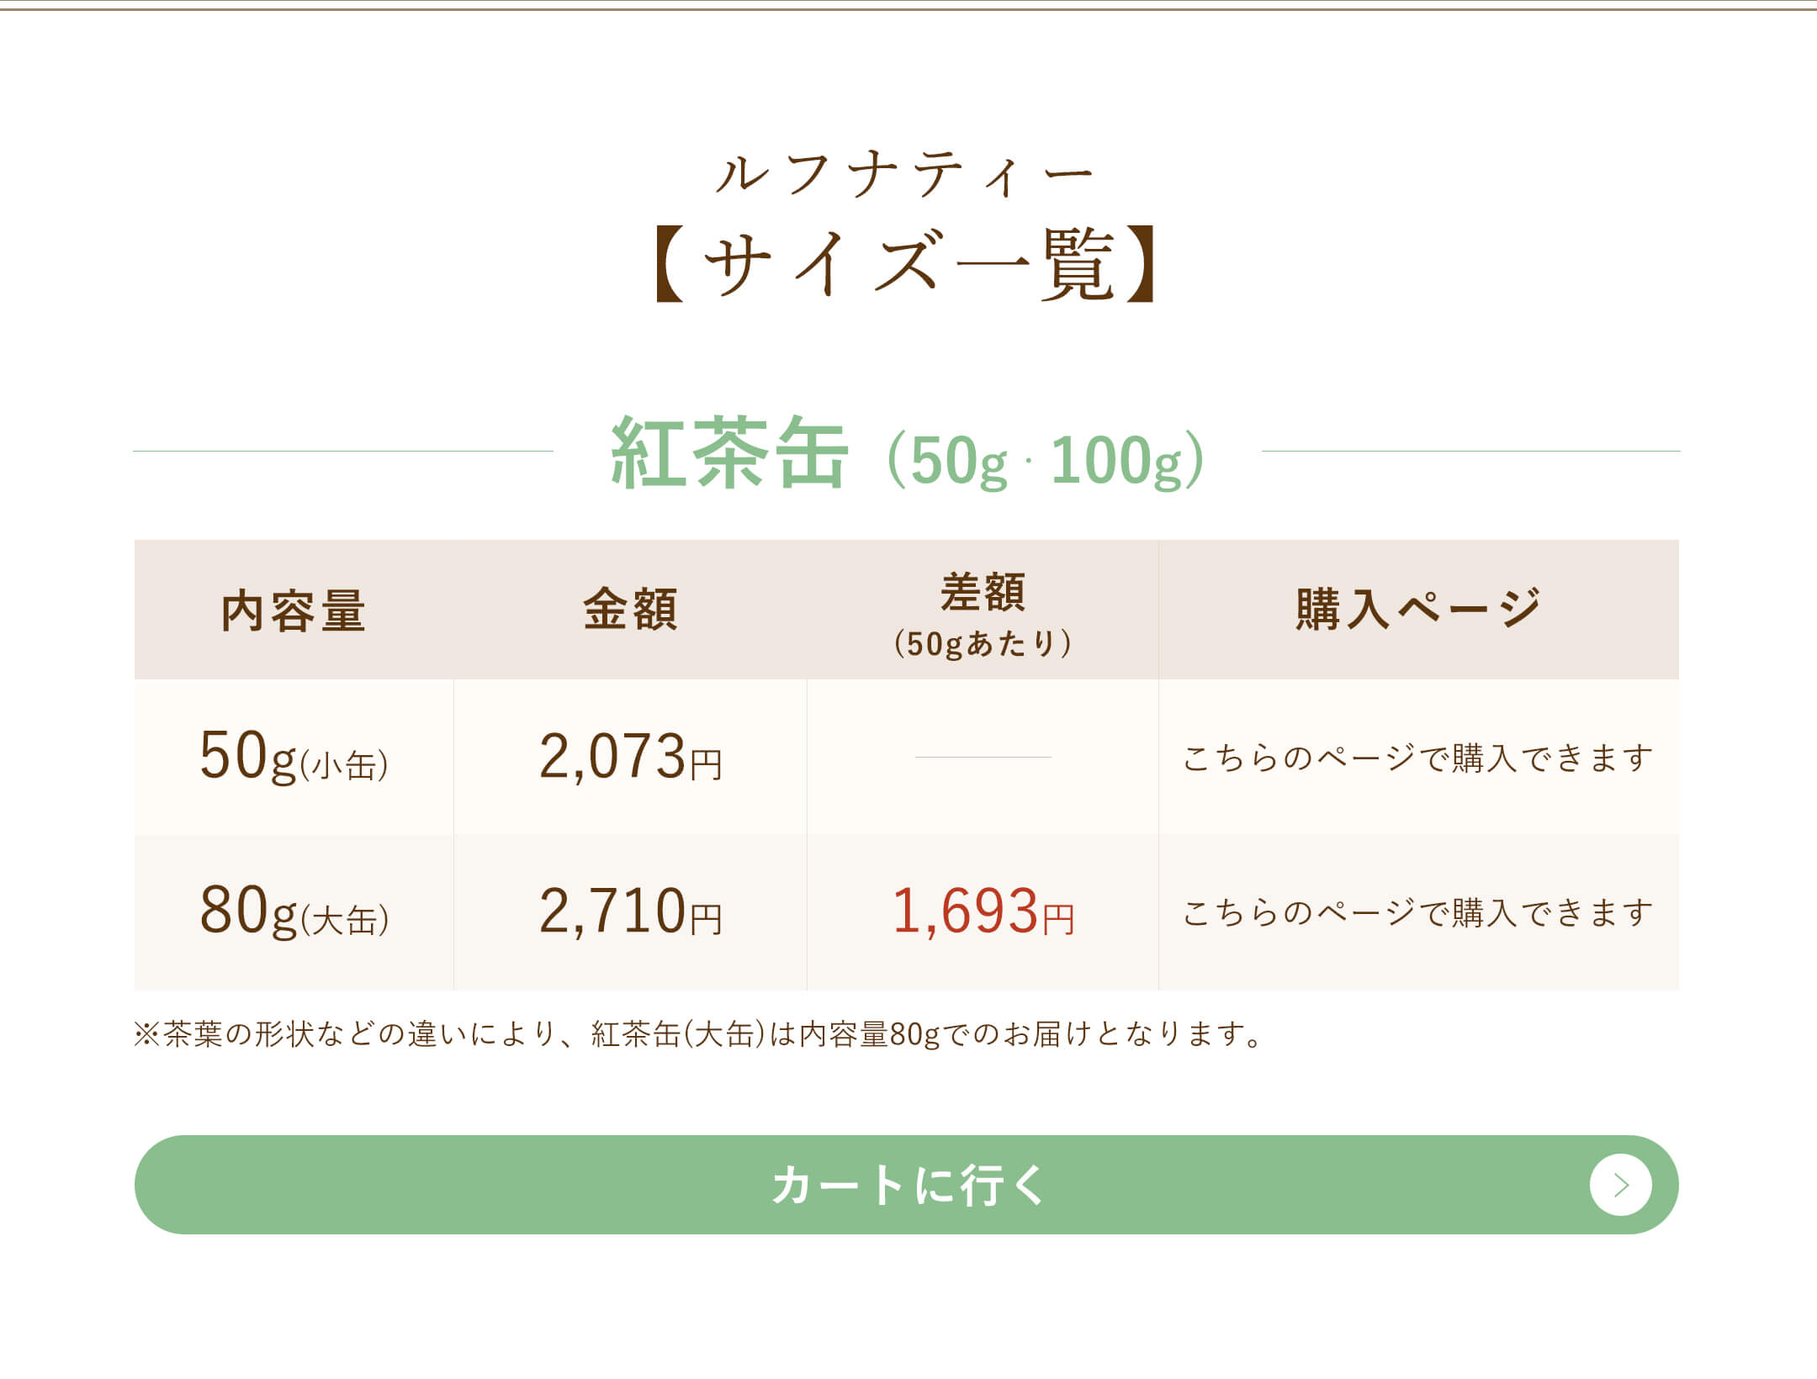Click the footnote about 大缶 80g contents
This screenshot has height=1379, width=1817.
(x=698, y=1034)
